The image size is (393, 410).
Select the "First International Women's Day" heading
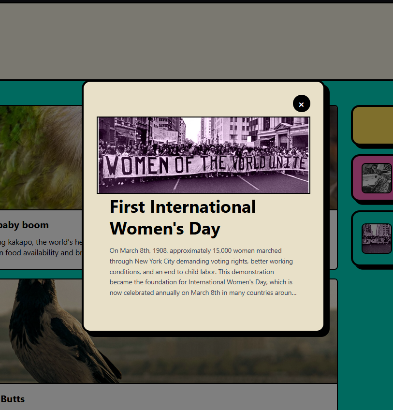(183, 218)
